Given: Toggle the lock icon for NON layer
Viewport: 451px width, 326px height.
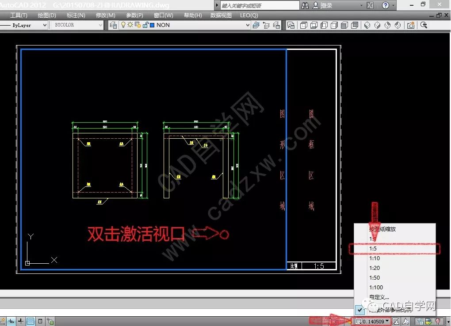Looking at the screenshot, I should 145,25.
